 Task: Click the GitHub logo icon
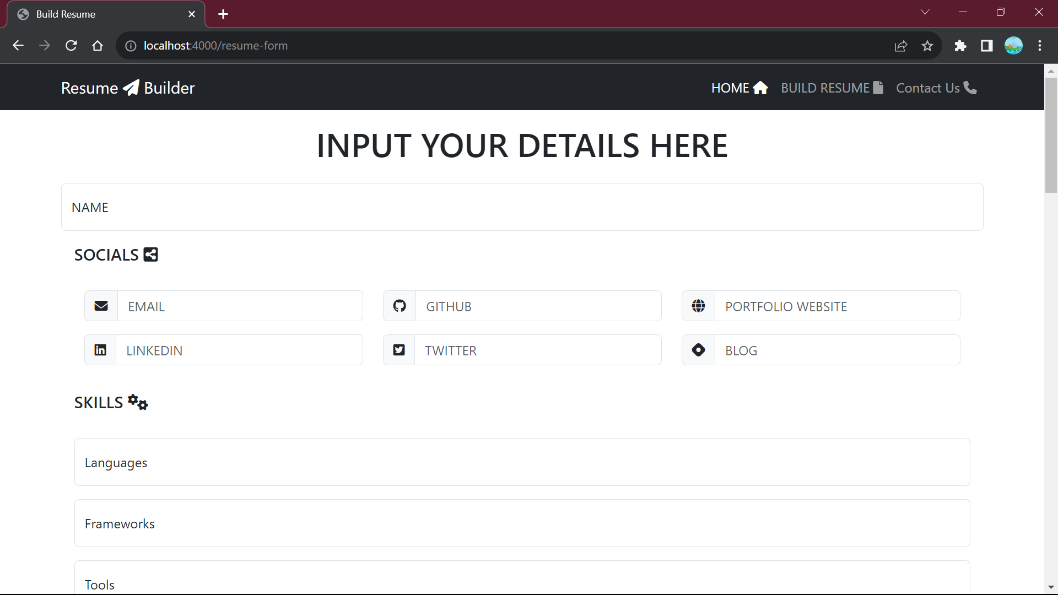point(400,306)
